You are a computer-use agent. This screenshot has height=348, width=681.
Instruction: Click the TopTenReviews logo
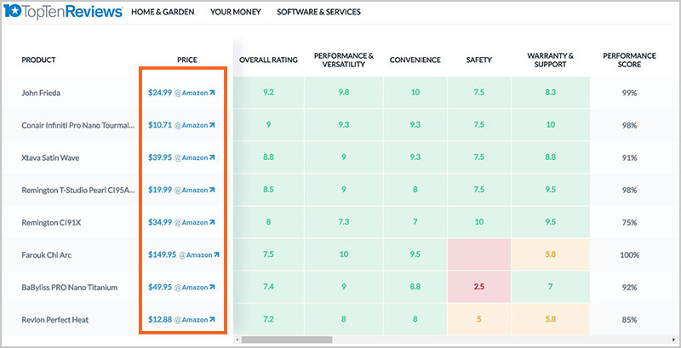click(63, 12)
